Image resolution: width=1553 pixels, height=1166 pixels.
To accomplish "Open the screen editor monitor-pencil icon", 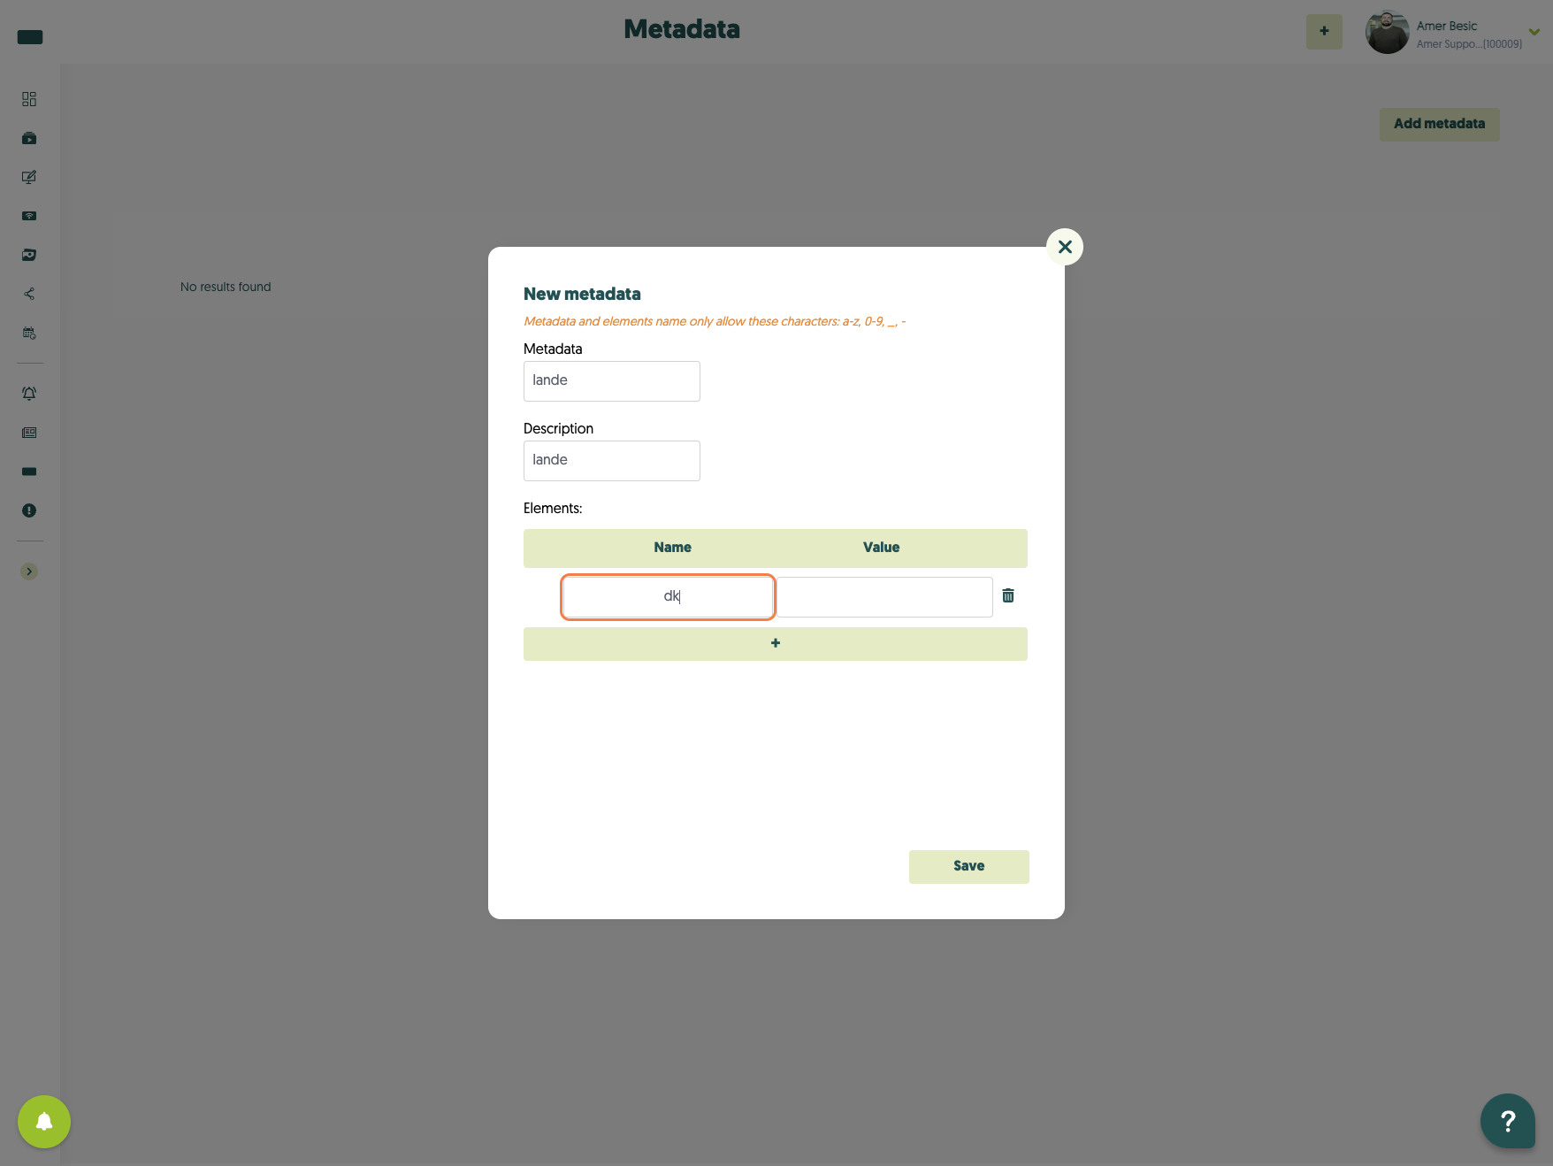I will 29,177.
